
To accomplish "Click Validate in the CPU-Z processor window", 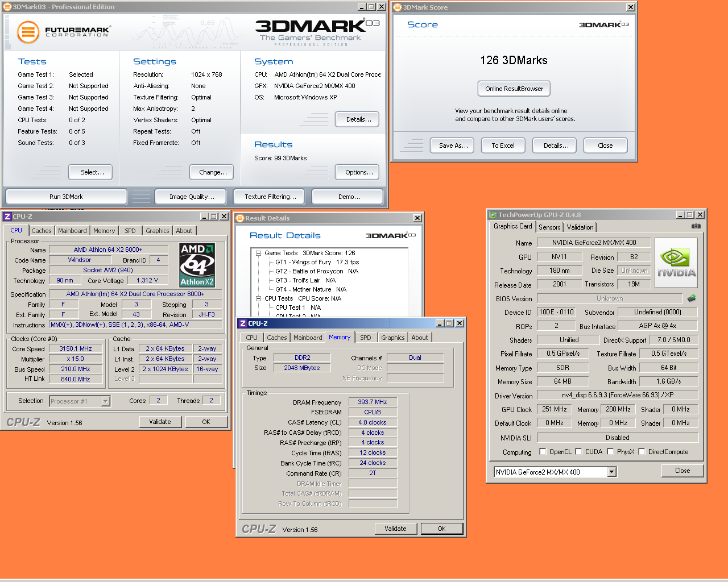I will (x=160, y=422).
